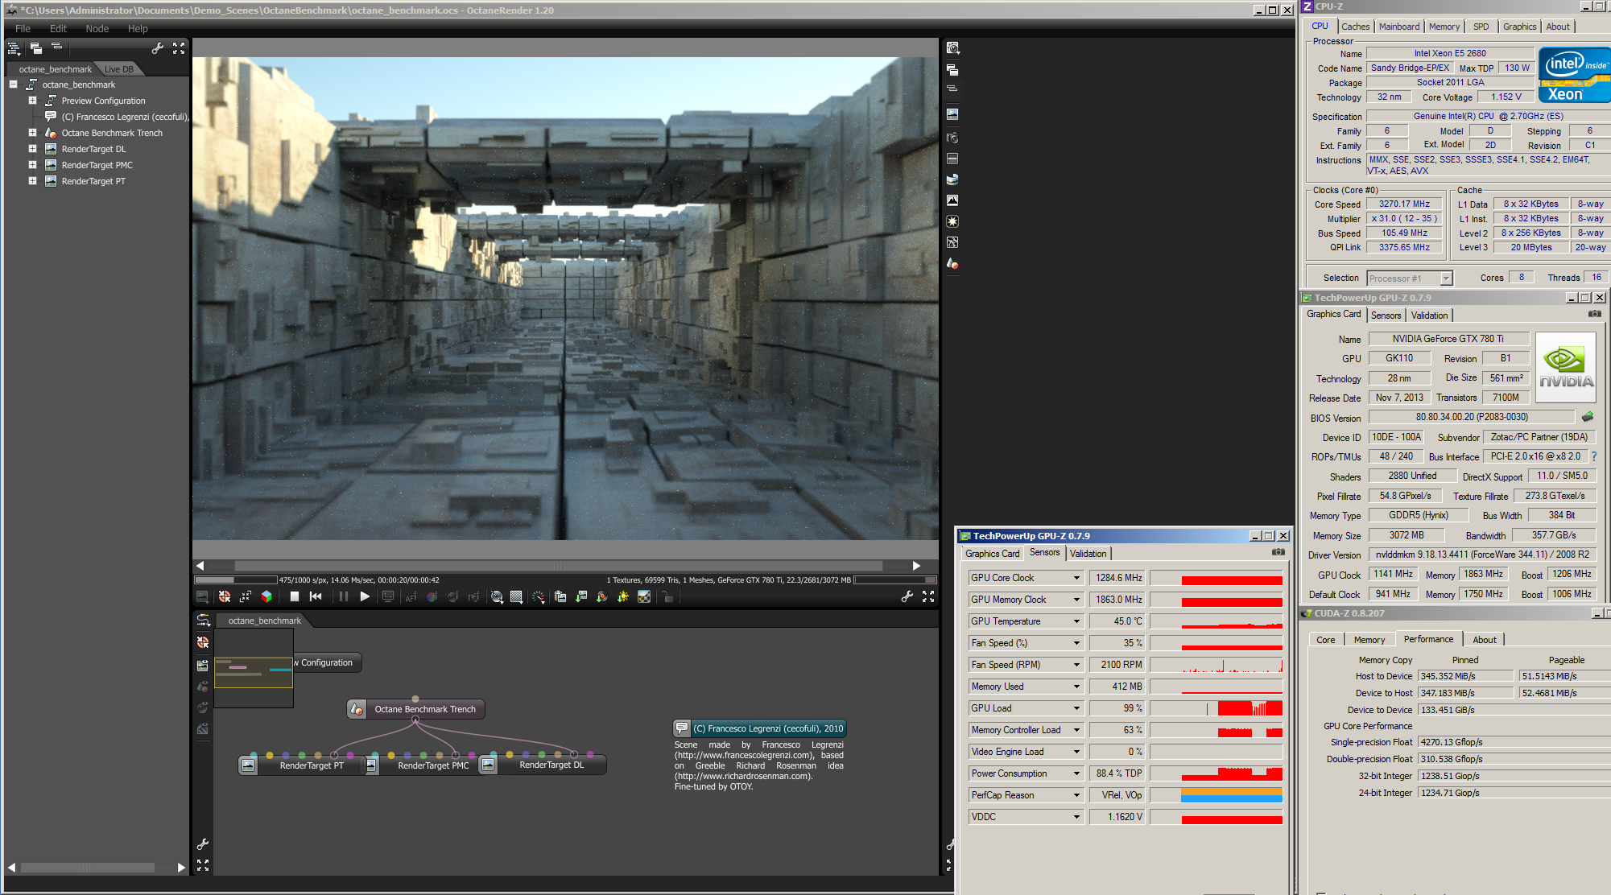1611x895 pixels.
Task: Click the node graph lifebuoy recenter icon
Action: pyautogui.click(x=203, y=642)
